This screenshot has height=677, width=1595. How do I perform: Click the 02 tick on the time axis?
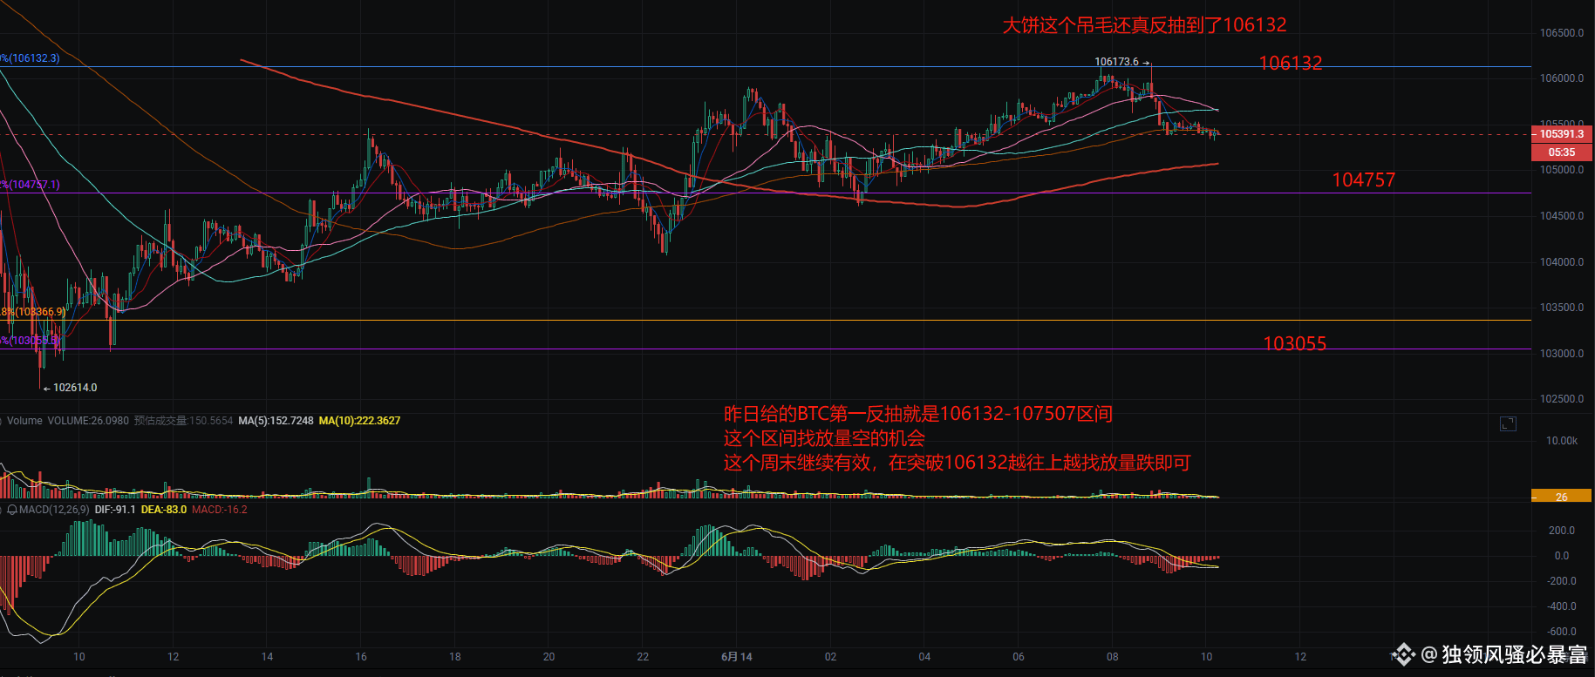point(830,657)
